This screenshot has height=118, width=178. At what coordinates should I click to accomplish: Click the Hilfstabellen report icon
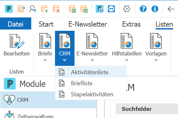point(127,41)
